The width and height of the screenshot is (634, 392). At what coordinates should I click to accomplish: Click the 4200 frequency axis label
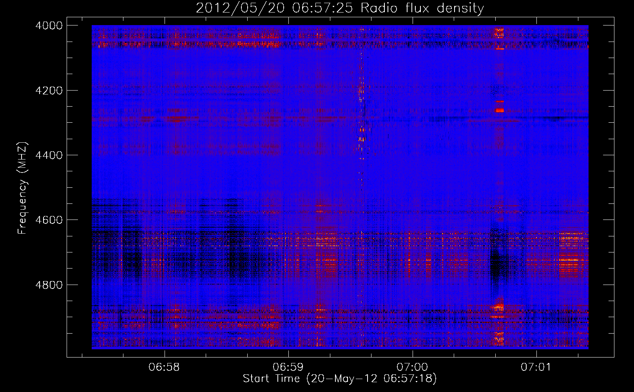tap(49, 91)
